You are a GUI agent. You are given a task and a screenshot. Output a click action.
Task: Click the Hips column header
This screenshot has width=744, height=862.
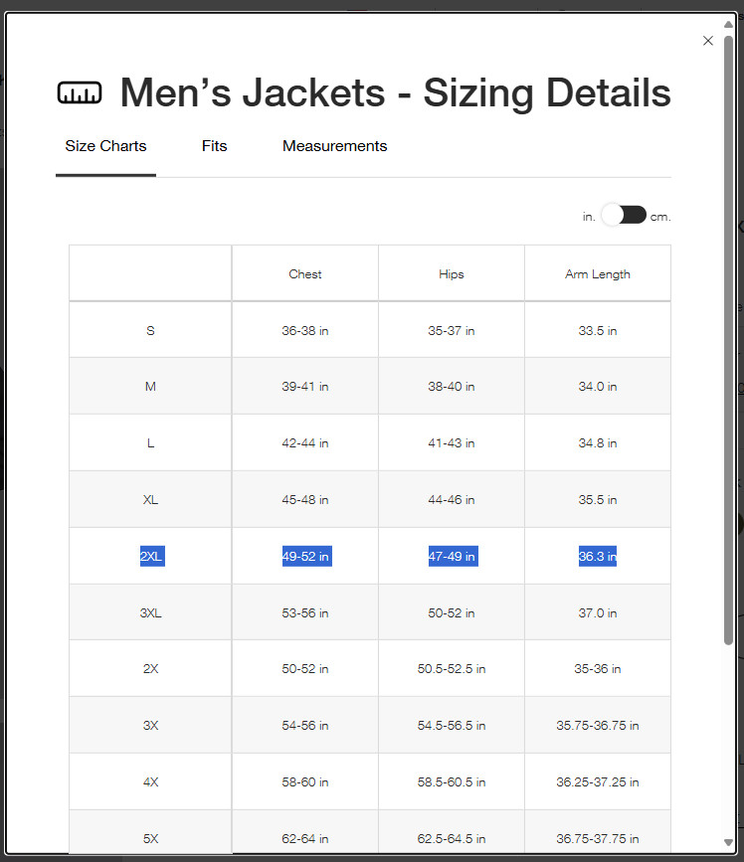tap(452, 274)
